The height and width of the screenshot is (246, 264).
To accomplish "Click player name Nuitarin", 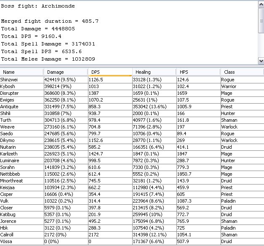I will pyautogui.click(x=8, y=147).
